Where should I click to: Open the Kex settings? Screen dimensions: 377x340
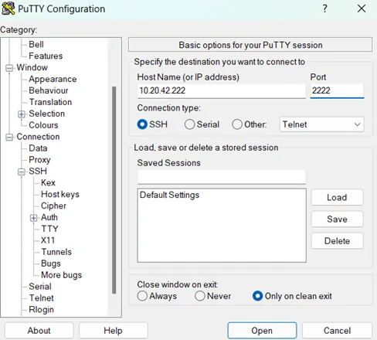click(x=48, y=183)
